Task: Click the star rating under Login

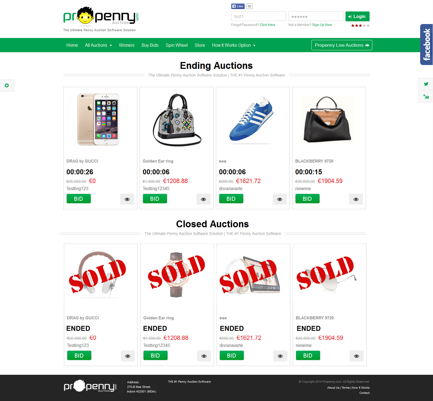Action: pos(360,26)
